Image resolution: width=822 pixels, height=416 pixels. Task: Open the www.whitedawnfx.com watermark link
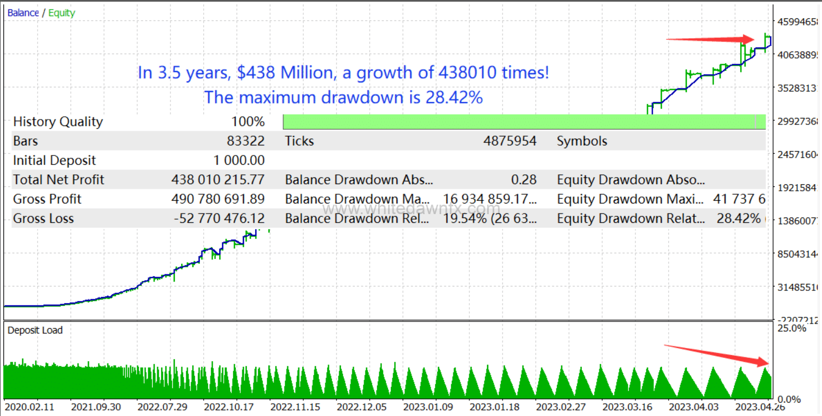coord(411,209)
